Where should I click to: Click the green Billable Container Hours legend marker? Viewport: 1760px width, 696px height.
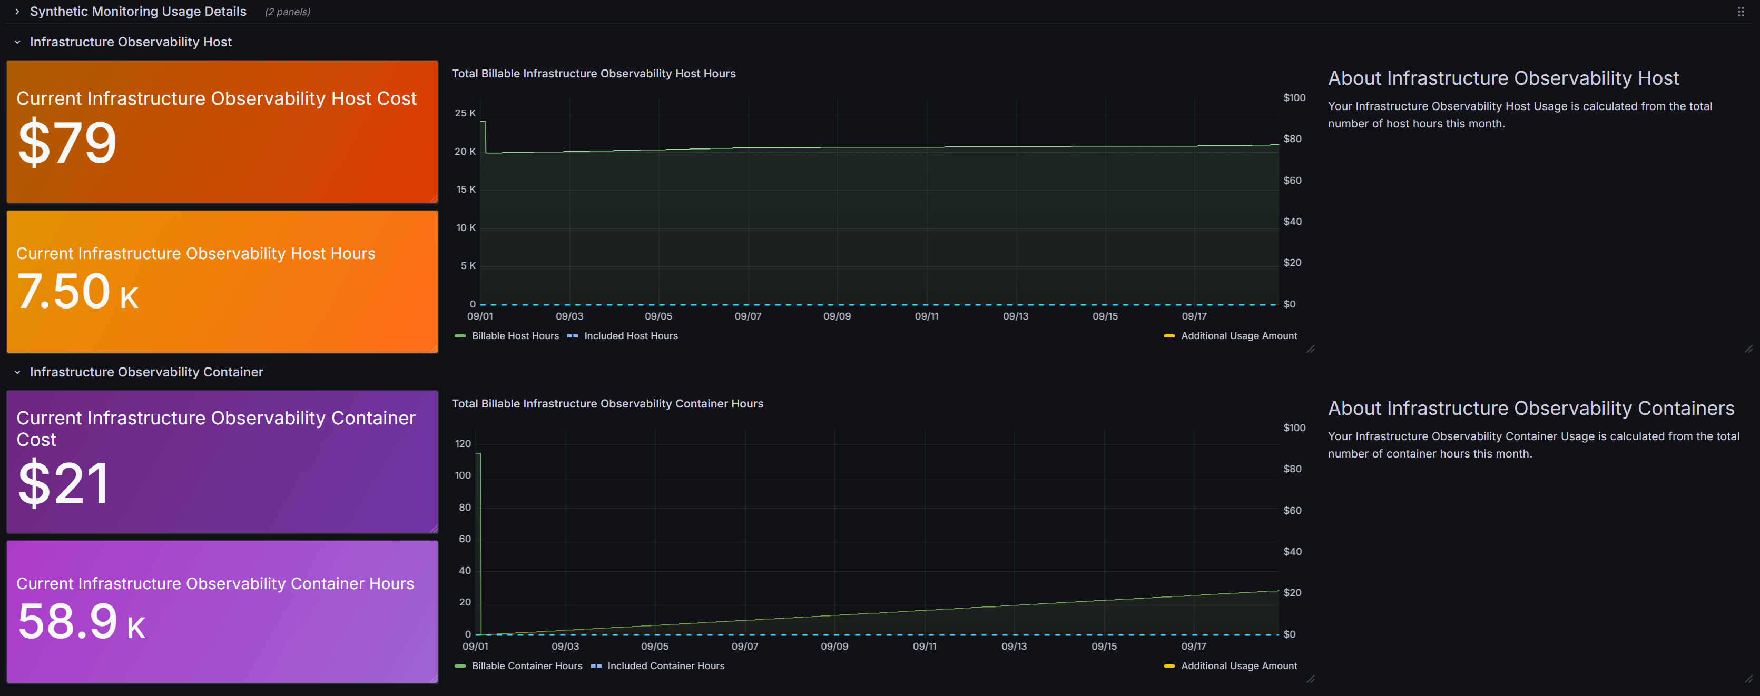[x=460, y=665]
